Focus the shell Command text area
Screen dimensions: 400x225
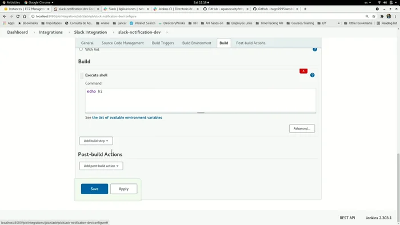pos(201,100)
